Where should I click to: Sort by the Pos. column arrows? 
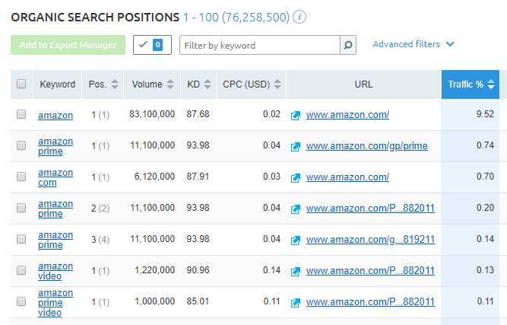pyautogui.click(x=115, y=84)
